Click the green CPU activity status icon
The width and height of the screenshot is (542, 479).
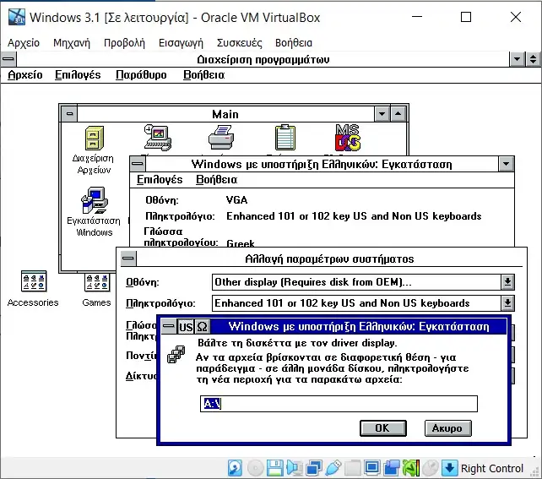click(411, 468)
